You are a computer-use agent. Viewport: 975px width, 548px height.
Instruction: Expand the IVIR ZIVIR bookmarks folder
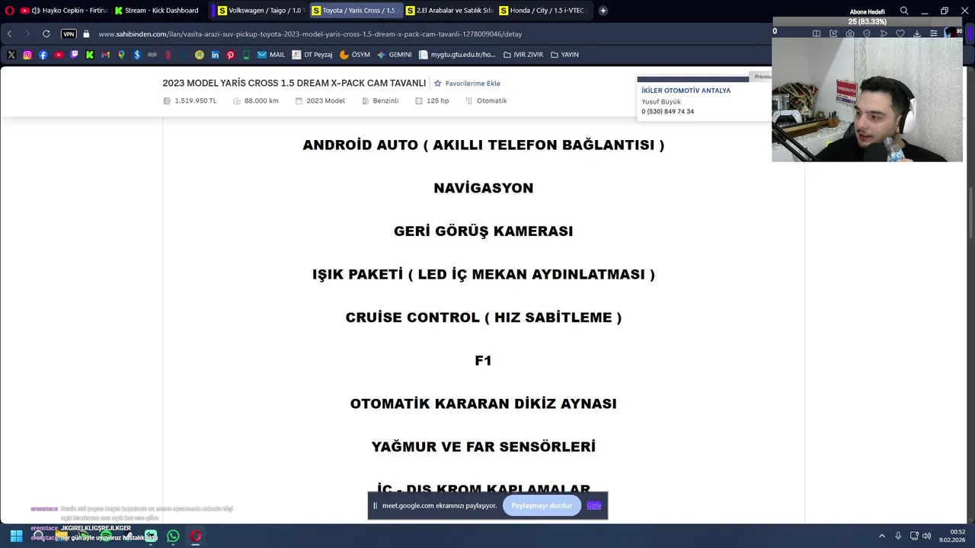(523, 55)
